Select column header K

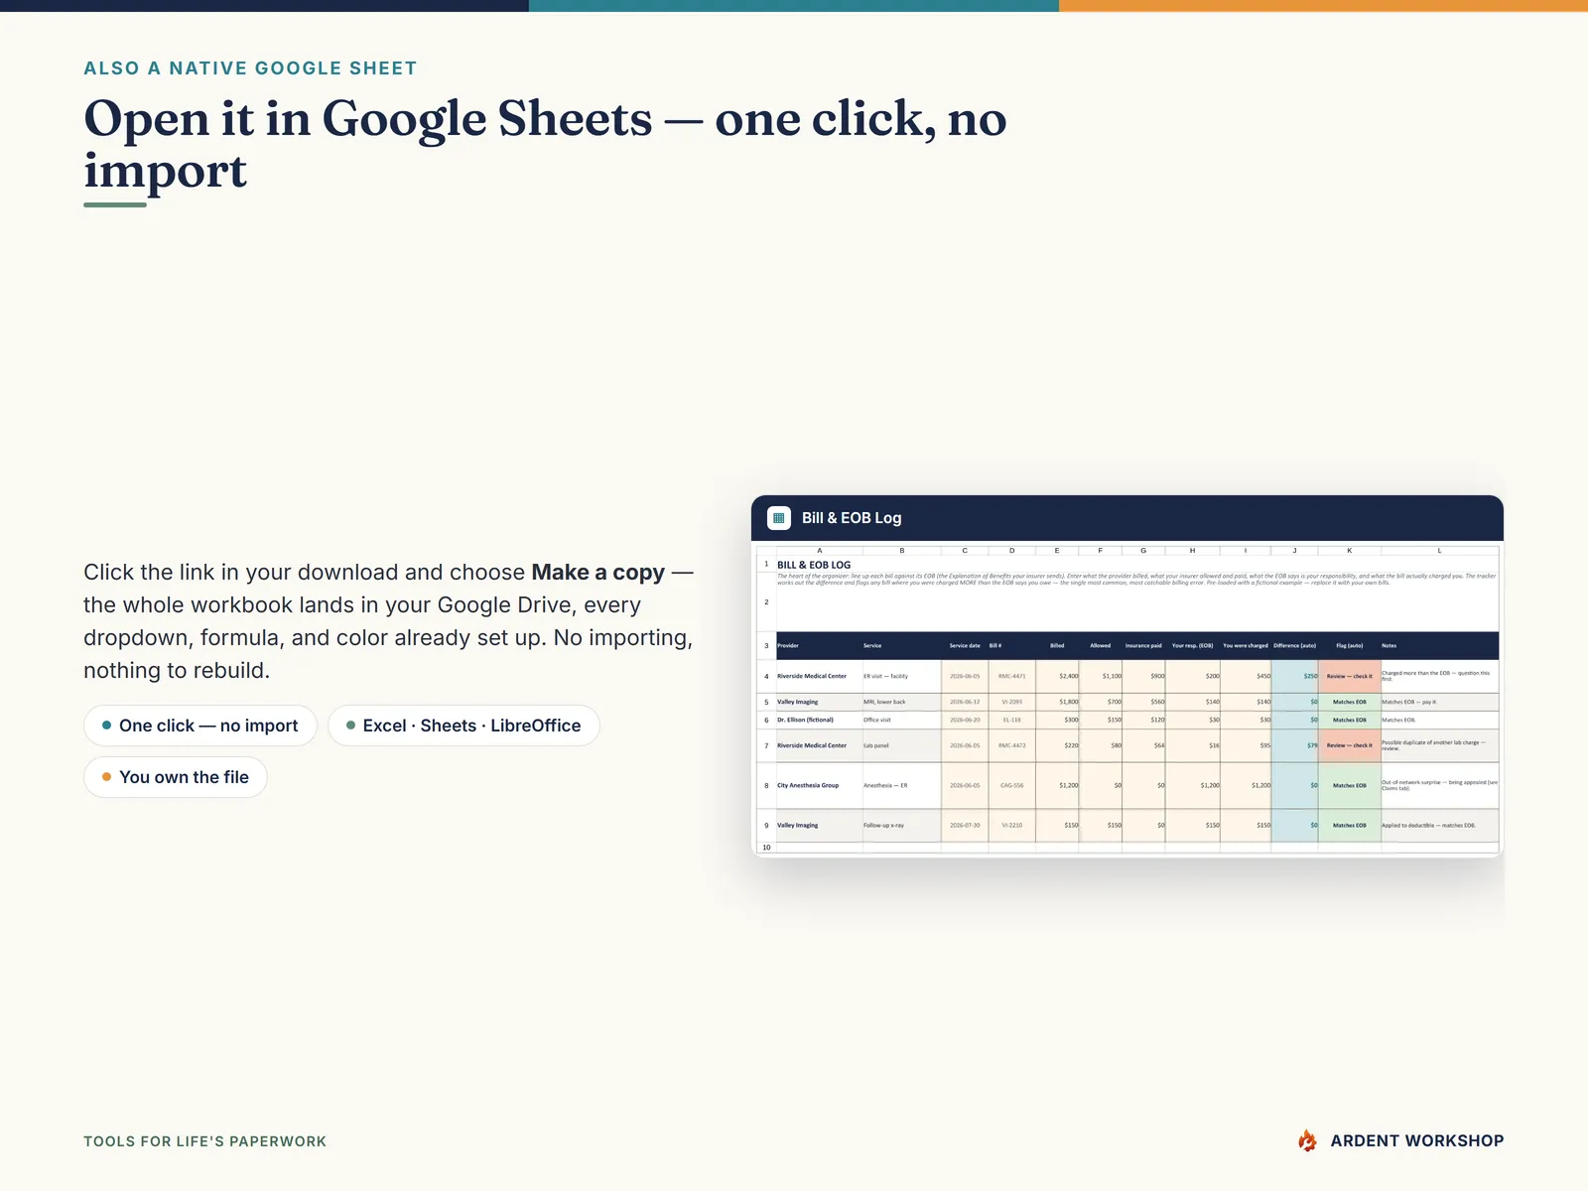tap(1350, 550)
